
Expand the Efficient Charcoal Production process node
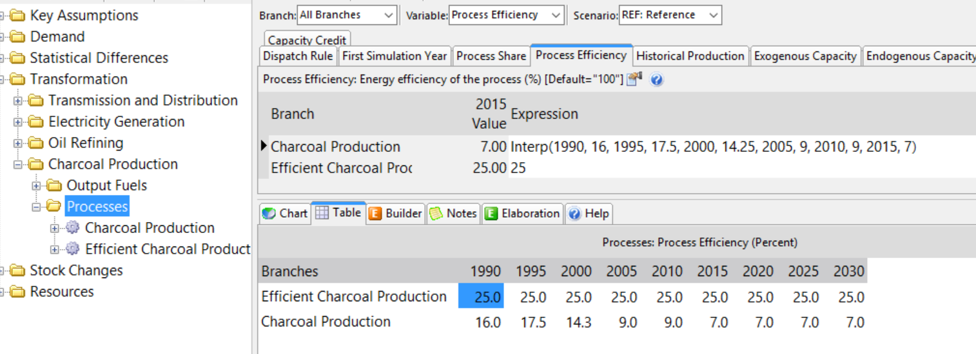pyautogui.click(x=54, y=250)
